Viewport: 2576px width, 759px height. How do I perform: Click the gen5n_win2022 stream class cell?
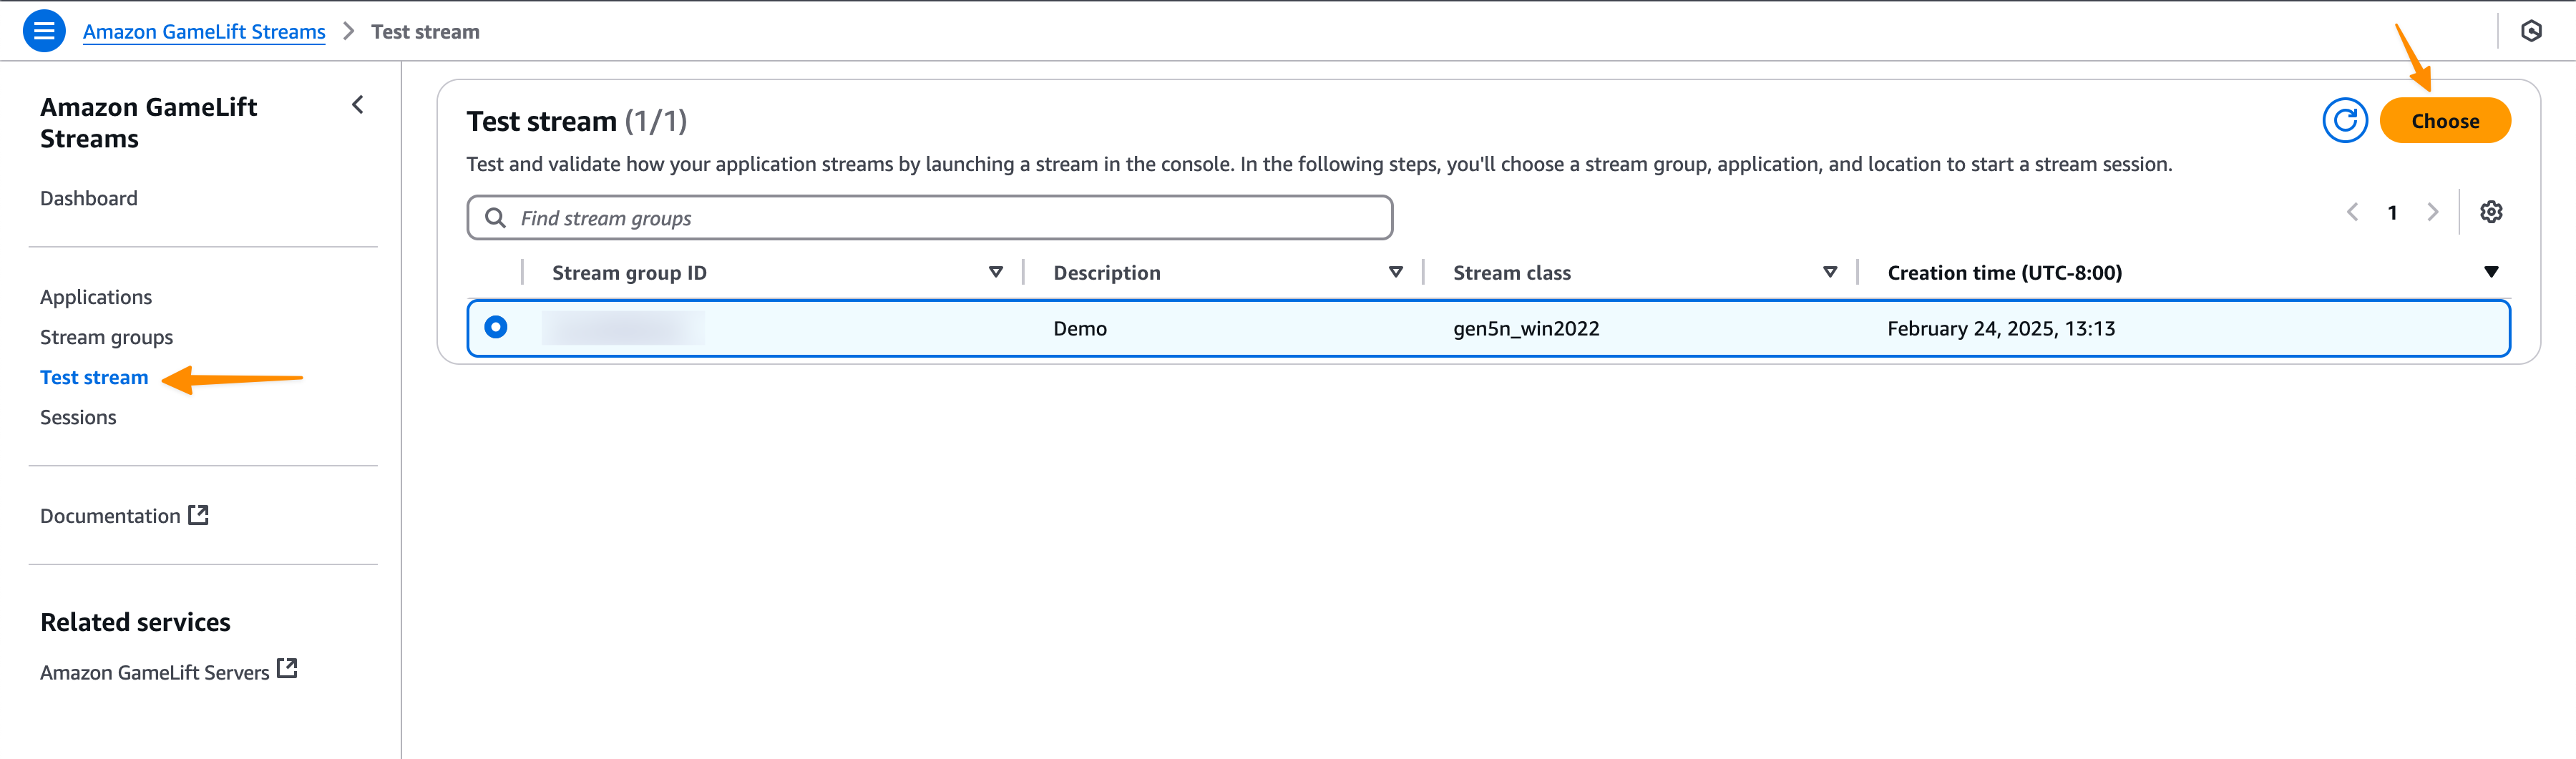click(1526, 328)
